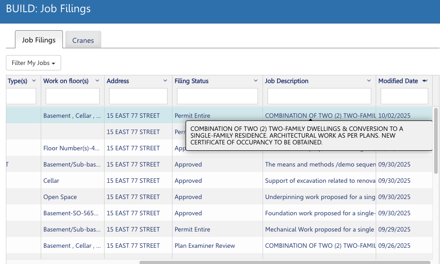Image resolution: width=440 pixels, height=264 pixels.
Task: Open the Job Description column menu chevron
Action: [x=369, y=81]
